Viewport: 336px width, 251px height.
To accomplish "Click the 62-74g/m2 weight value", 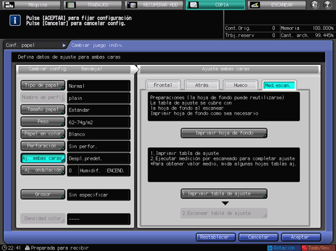I will tap(99, 122).
